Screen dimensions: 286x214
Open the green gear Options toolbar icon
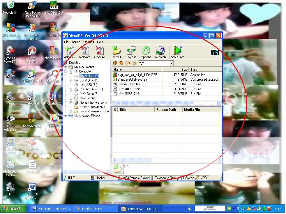[146, 51]
